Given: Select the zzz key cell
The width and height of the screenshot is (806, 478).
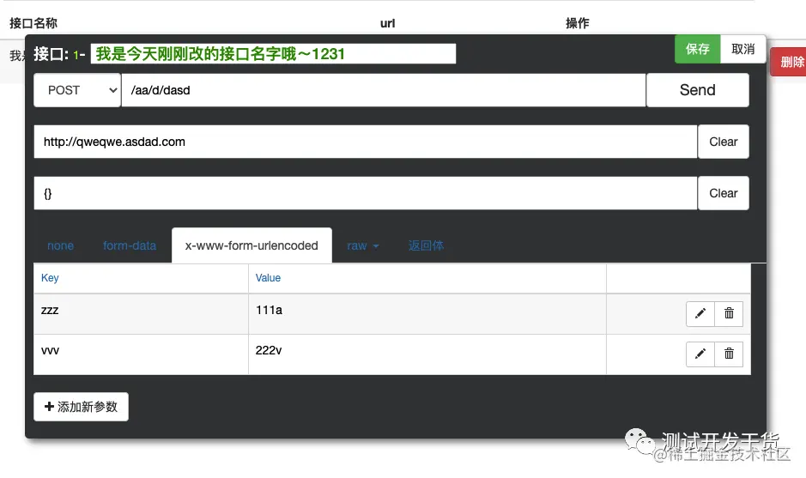Looking at the screenshot, I should tap(141, 314).
